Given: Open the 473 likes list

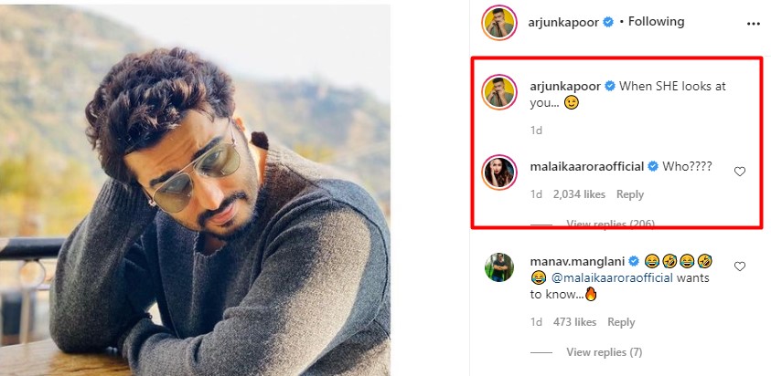Looking at the screenshot, I should point(574,322).
